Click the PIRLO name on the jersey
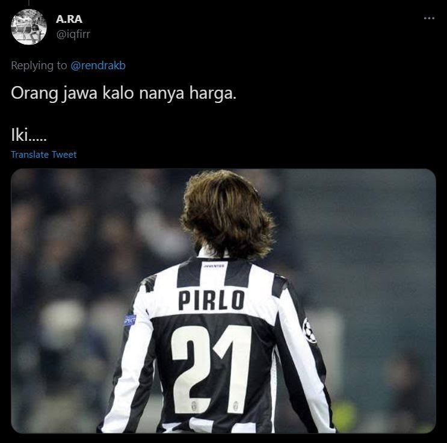447x443 pixels. click(211, 300)
